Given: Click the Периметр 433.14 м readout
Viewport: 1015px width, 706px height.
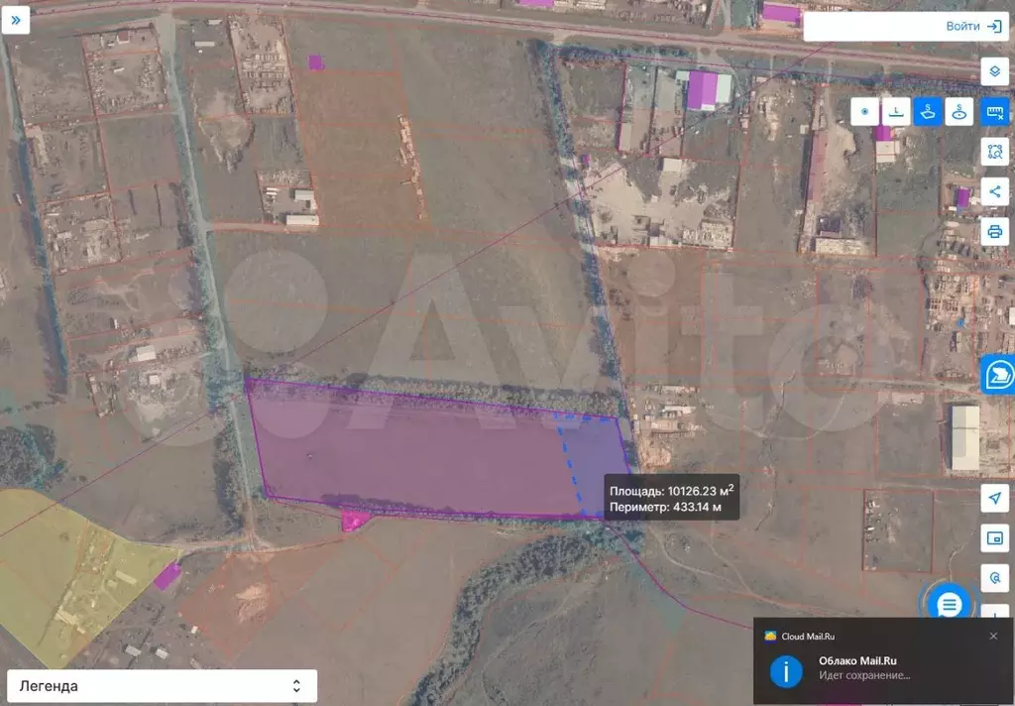Looking at the screenshot, I should (665, 507).
